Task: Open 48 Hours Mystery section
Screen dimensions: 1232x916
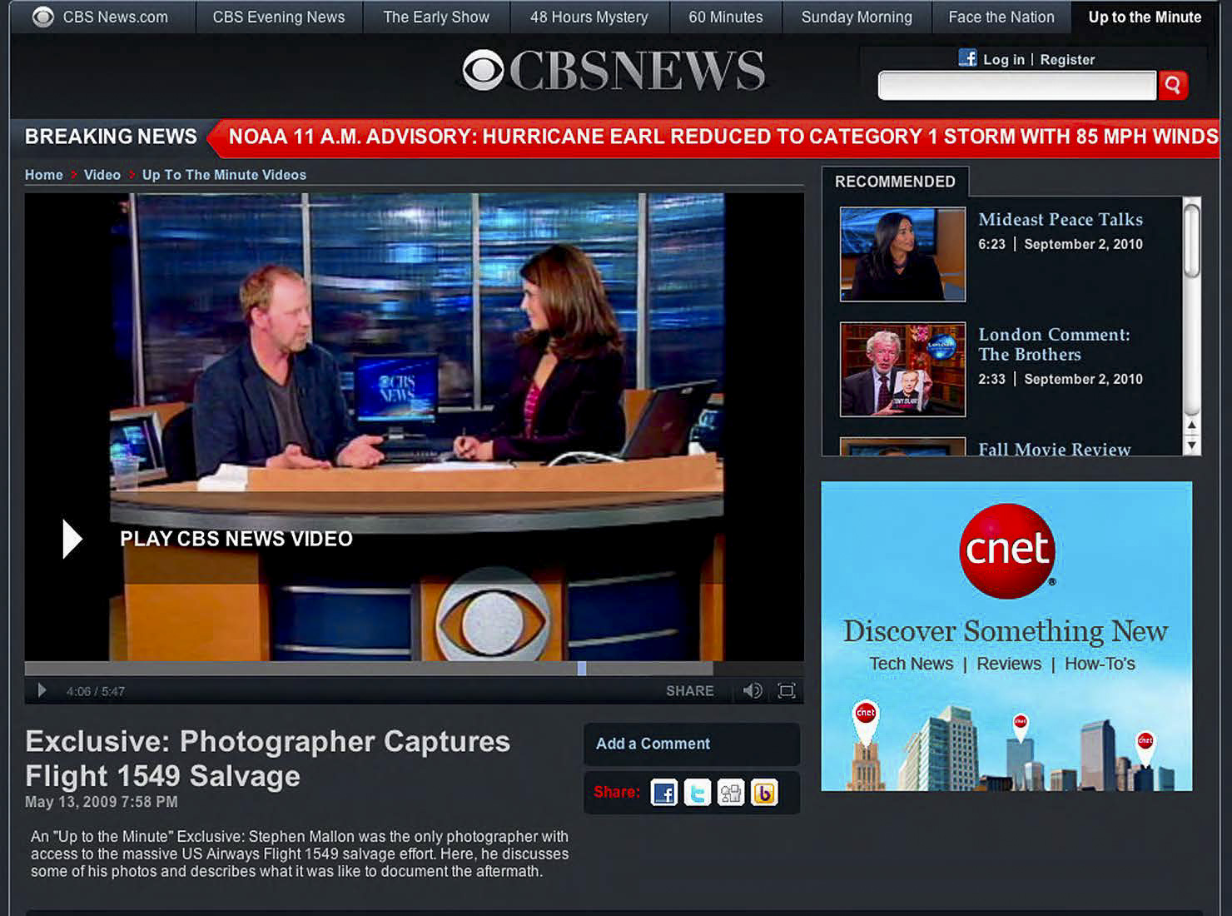Action: click(x=589, y=17)
